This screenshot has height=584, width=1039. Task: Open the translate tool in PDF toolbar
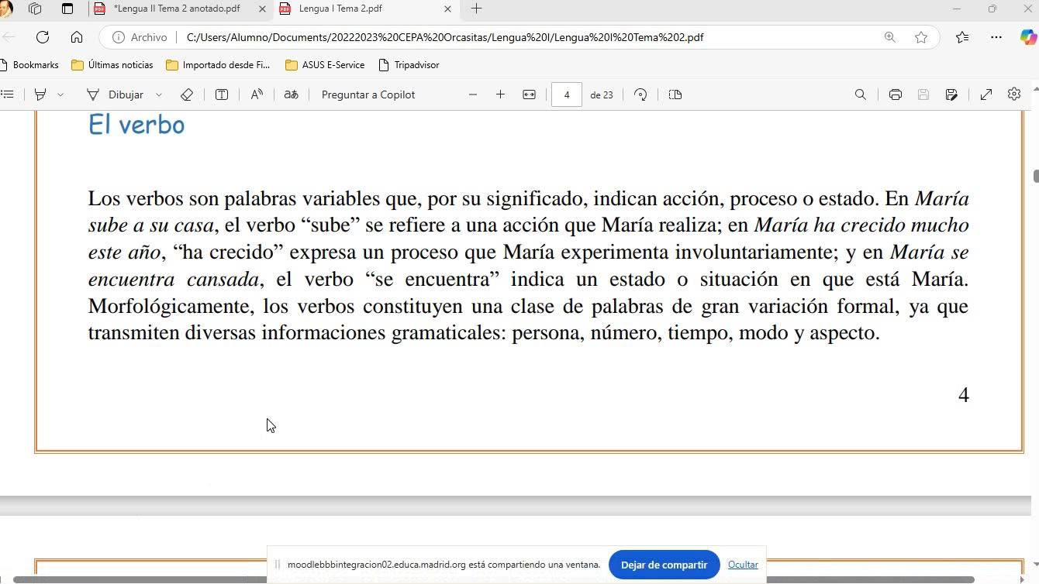pyautogui.click(x=292, y=94)
